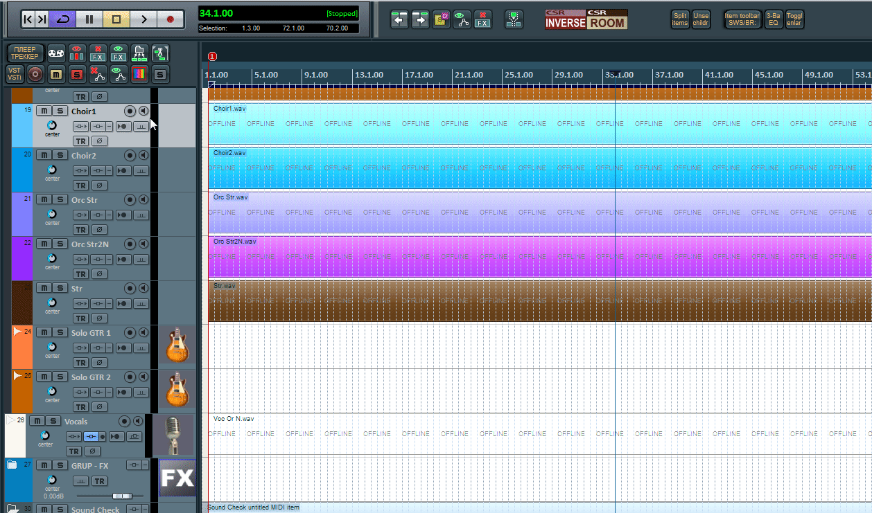Select the Choir1.wav media item
This screenshot has height=513, width=872.
point(540,124)
